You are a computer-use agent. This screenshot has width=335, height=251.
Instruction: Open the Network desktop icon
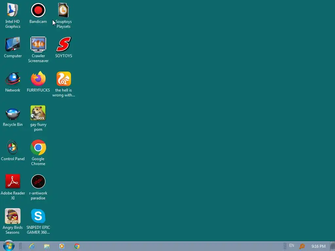pos(13,82)
